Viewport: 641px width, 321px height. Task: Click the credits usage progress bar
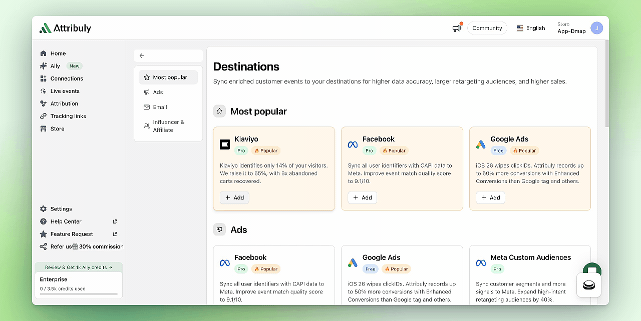click(x=79, y=294)
